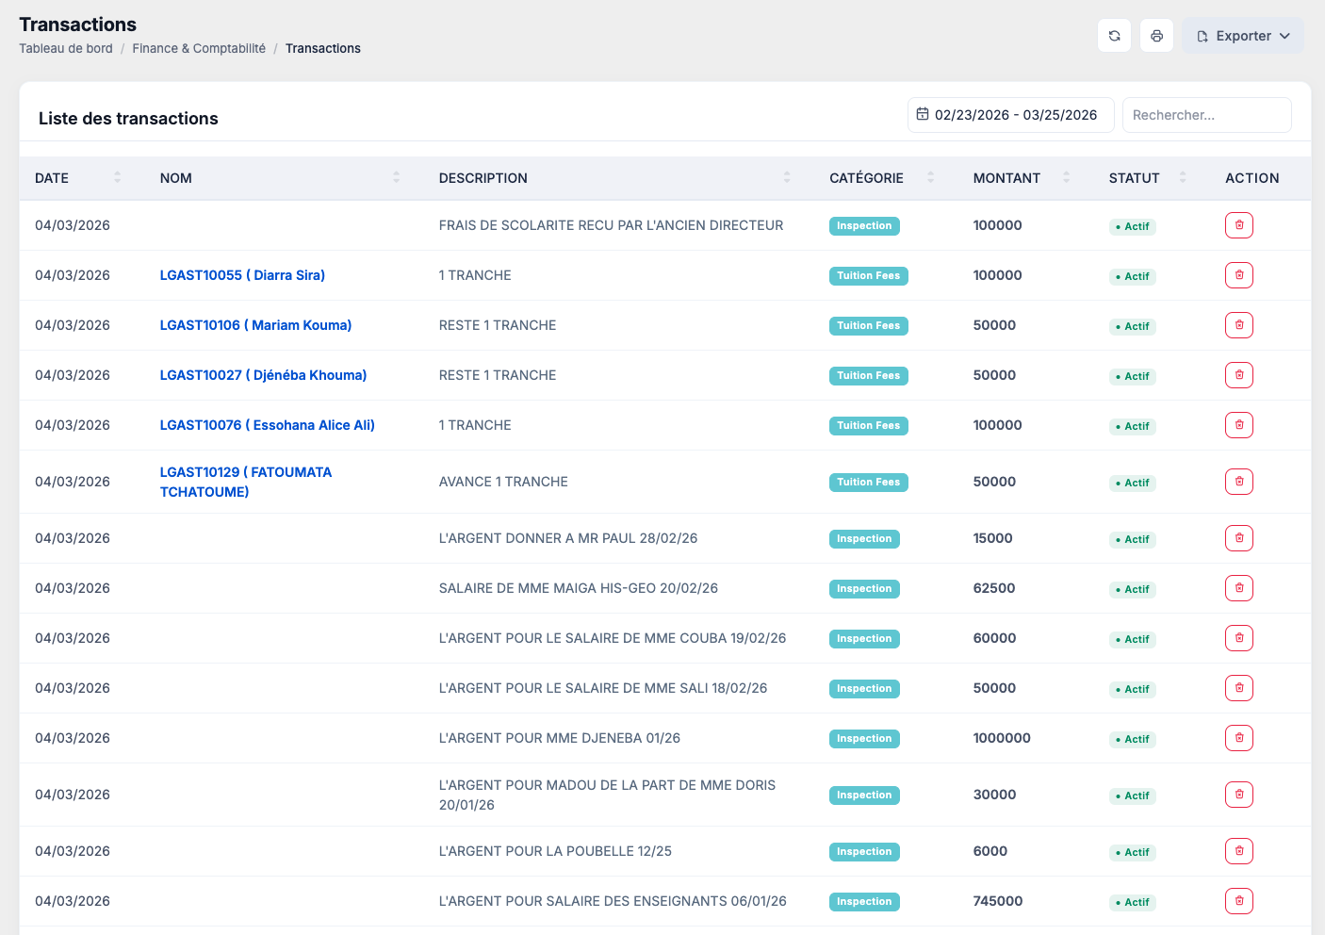1325x935 pixels.
Task: Open the date range picker
Action: 1010,115
